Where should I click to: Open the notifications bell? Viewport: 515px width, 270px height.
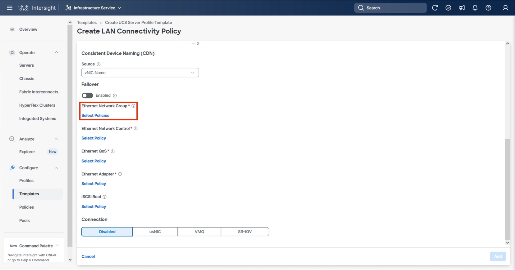click(x=475, y=8)
